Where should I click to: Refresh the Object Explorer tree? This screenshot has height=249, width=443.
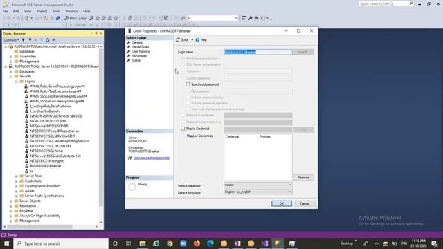[x=48, y=40]
